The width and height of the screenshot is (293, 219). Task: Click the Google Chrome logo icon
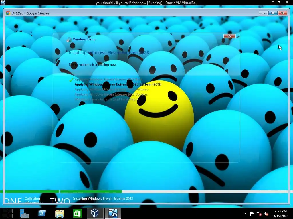(x=8, y=13)
